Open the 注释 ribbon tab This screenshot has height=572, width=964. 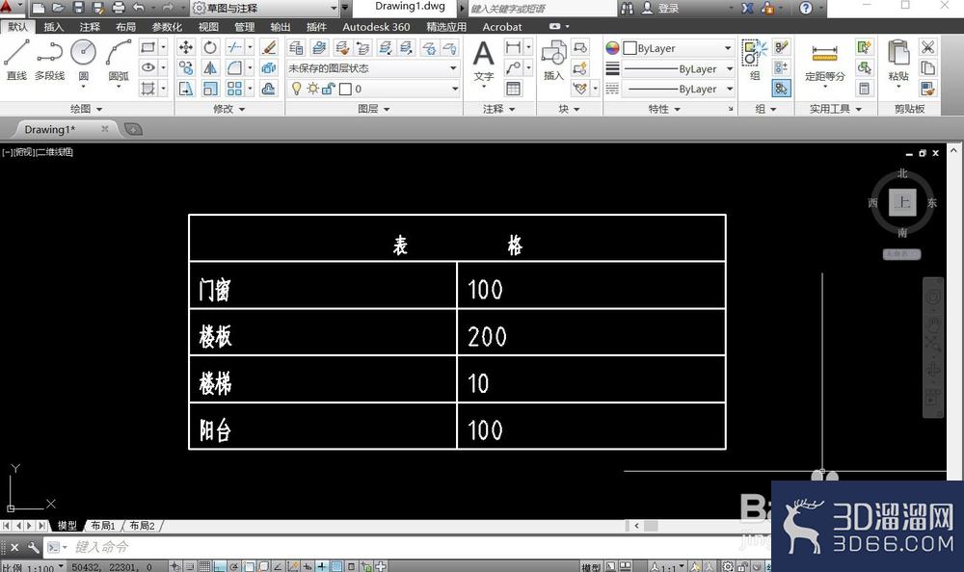click(x=90, y=26)
